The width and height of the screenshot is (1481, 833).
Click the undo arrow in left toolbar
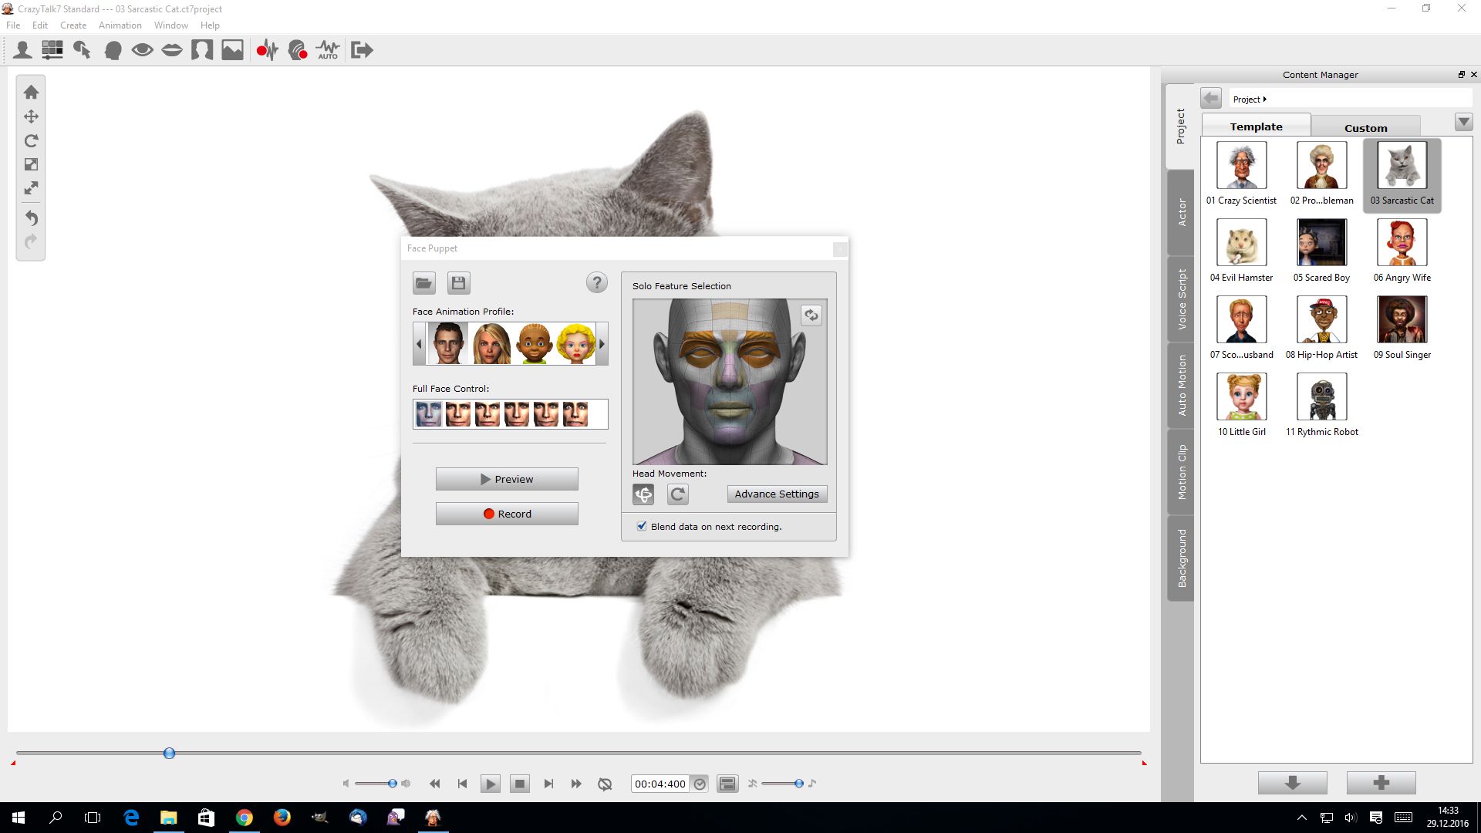[x=31, y=218]
